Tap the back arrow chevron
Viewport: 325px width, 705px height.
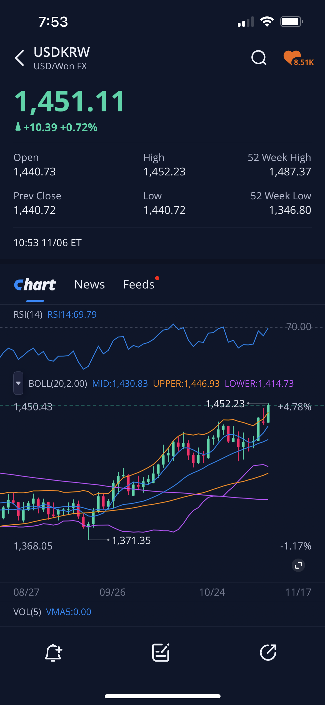pyautogui.click(x=20, y=58)
